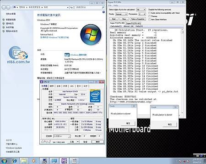Click the CPU-Z title bar icon
206x164 pixels.
pos(42,82)
